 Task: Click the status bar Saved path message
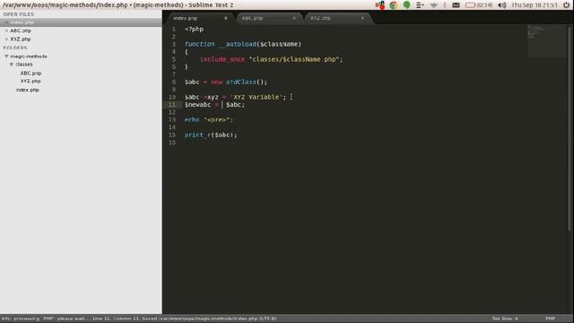[209, 319]
